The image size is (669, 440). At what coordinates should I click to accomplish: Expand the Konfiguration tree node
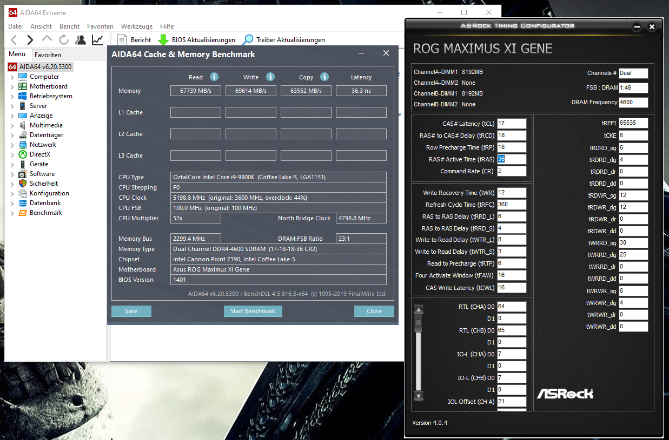pos(12,193)
